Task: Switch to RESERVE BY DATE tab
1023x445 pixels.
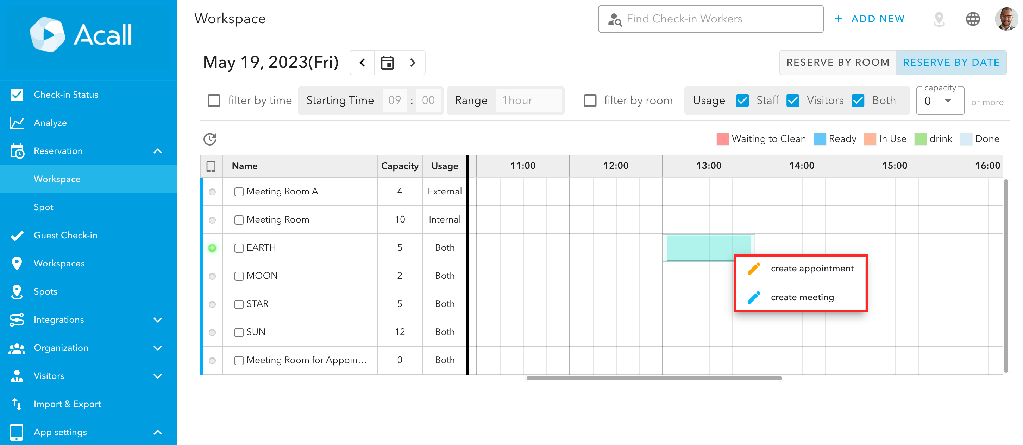Action: [x=951, y=62]
